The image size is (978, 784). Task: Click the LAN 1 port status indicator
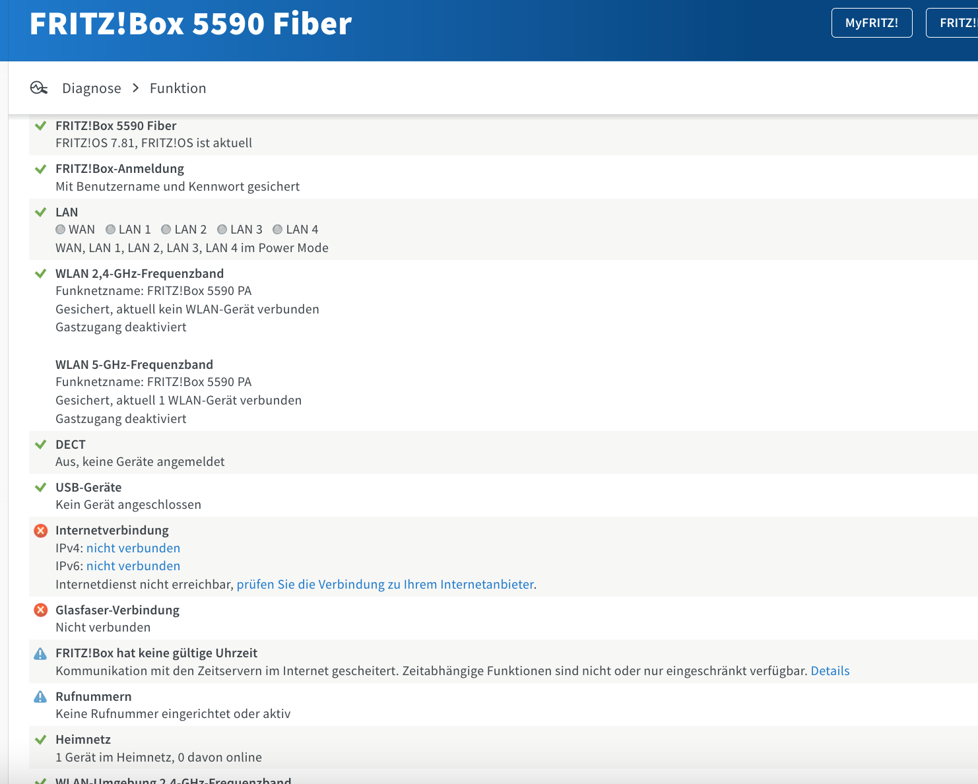click(x=111, y=230)
